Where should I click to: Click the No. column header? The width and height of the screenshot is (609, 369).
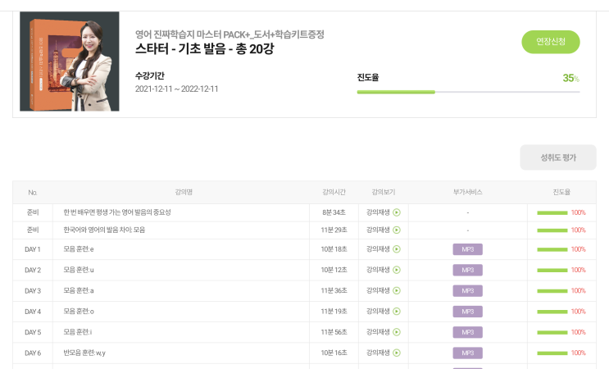(x=33, y=192)
